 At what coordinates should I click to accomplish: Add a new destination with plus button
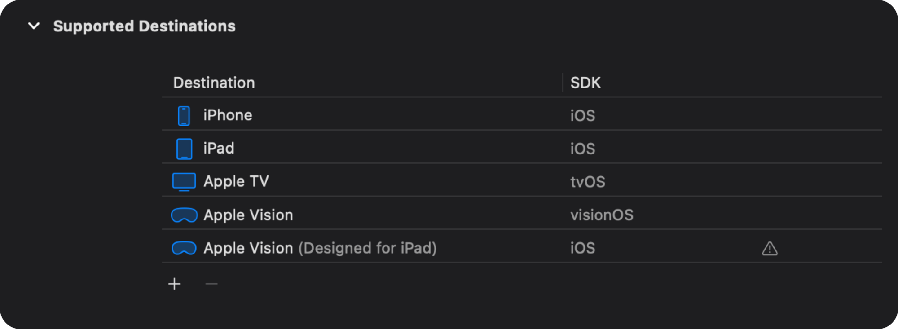[174, 284]
